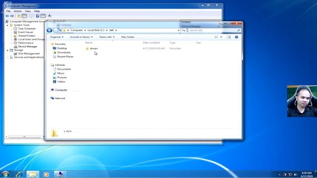The height and width of the screenshot is (178, 317).
Task: Click the taskbar clock
Action: pos(307,175)
